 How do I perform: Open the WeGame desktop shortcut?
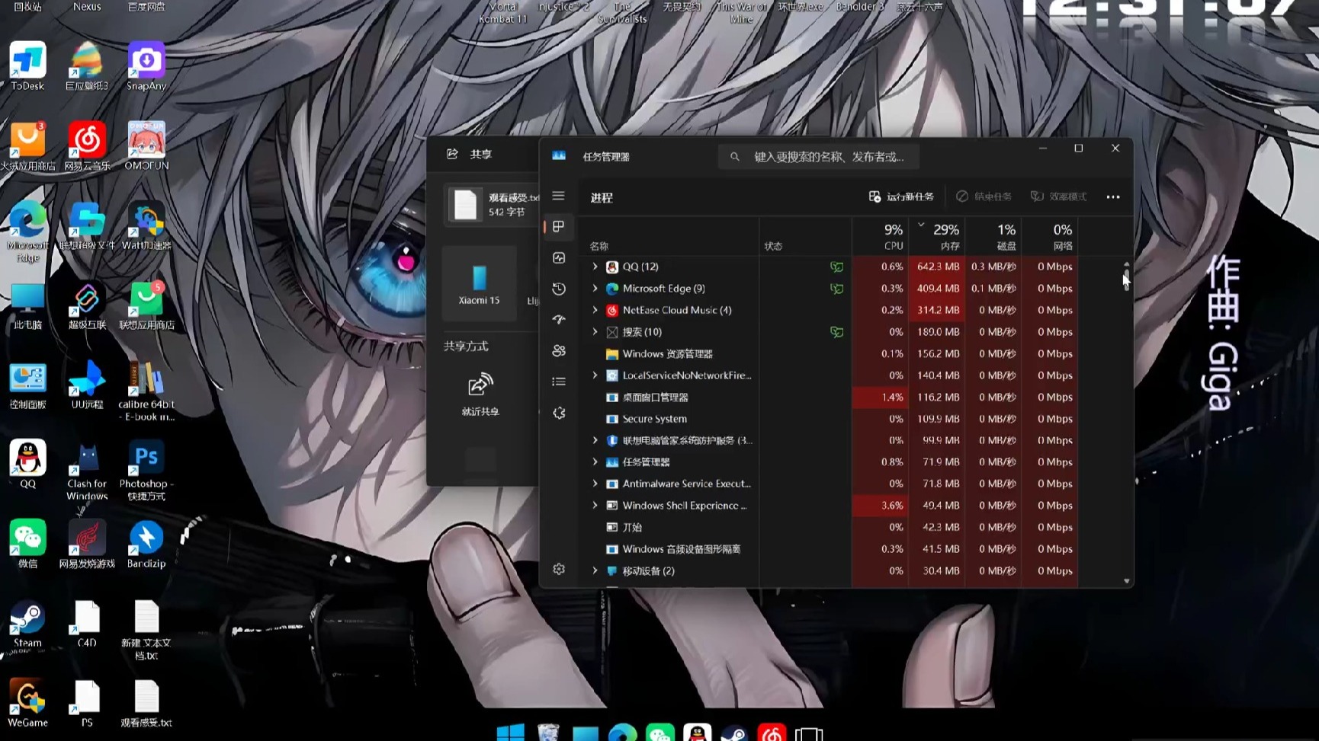point(27,704)
